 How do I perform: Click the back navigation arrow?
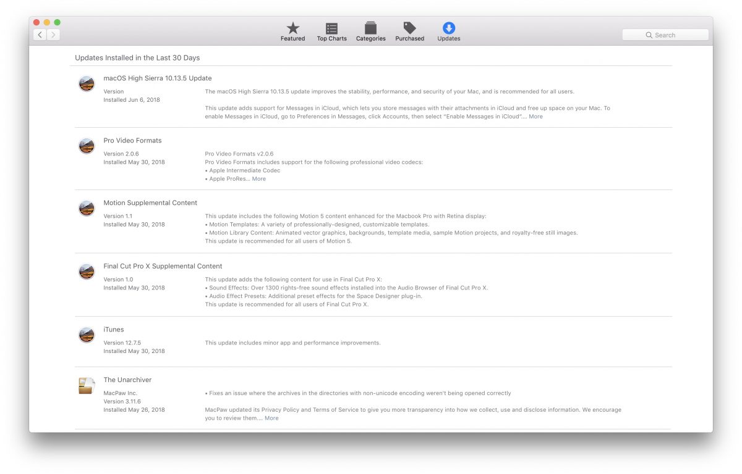pyautogui.click(x=40, y=35)
